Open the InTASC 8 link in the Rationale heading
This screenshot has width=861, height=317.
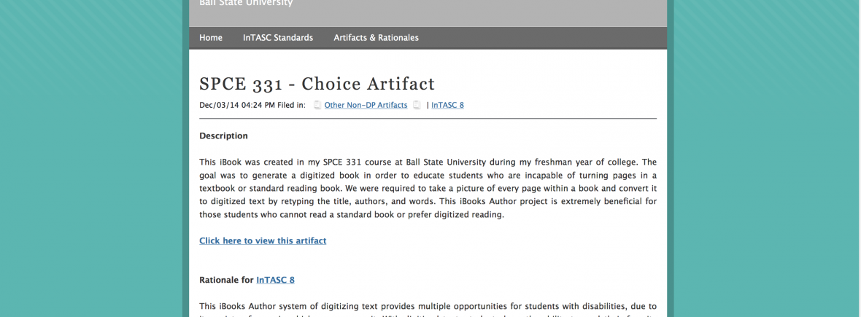tap(275, 280)
